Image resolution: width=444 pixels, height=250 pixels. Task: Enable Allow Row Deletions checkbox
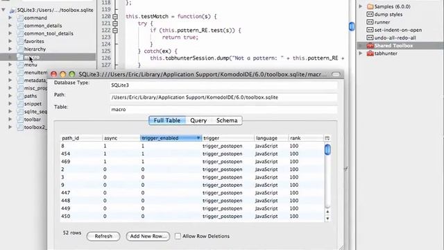(x=178, y=236)
